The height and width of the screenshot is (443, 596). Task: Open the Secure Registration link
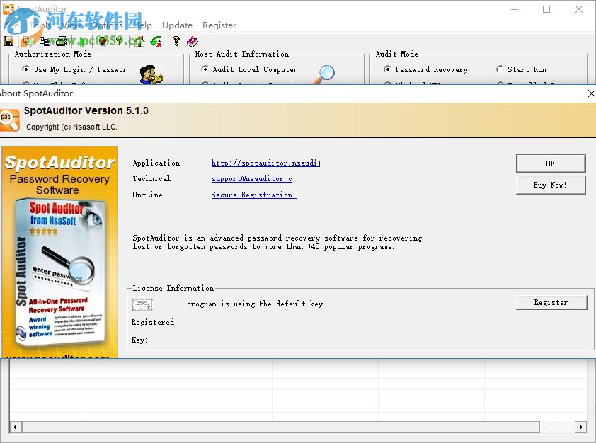tap(253, 195)
